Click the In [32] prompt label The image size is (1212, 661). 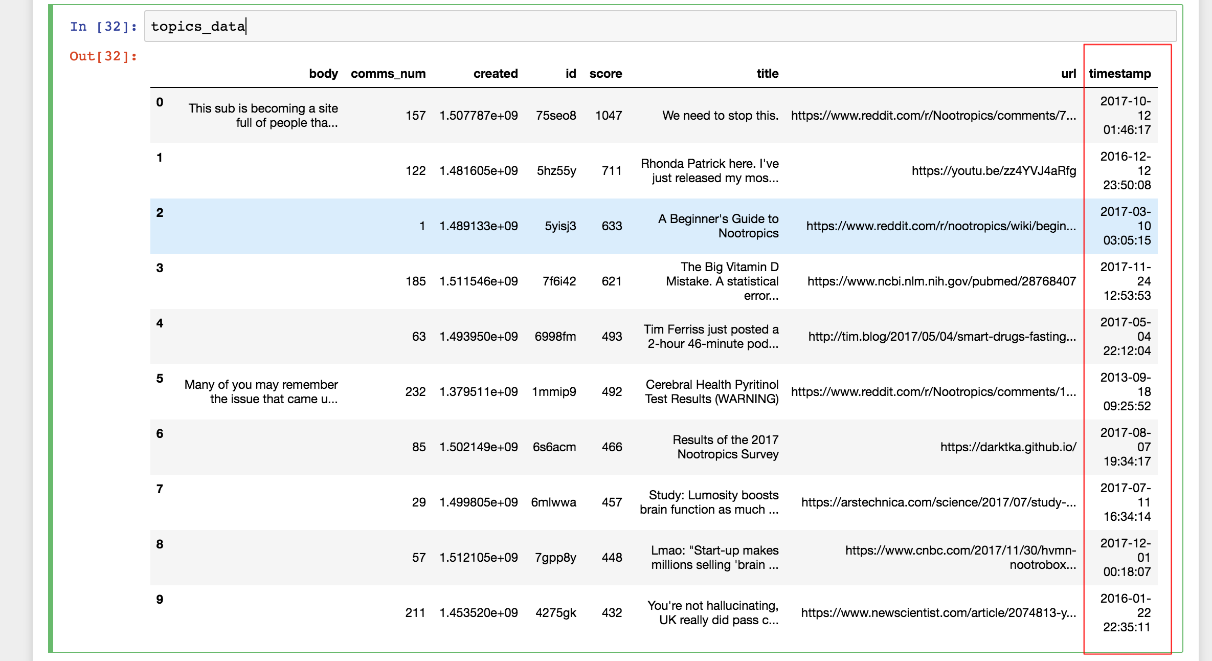[101, 26]
